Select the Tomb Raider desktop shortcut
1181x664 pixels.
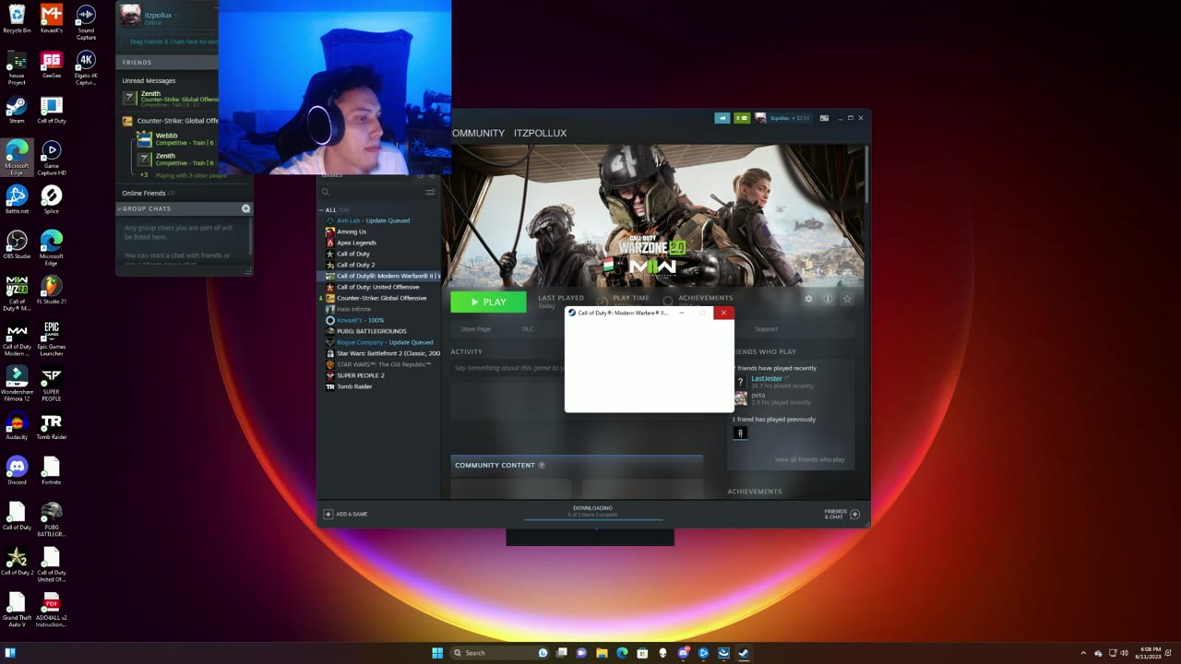click(x=52, y=426)
